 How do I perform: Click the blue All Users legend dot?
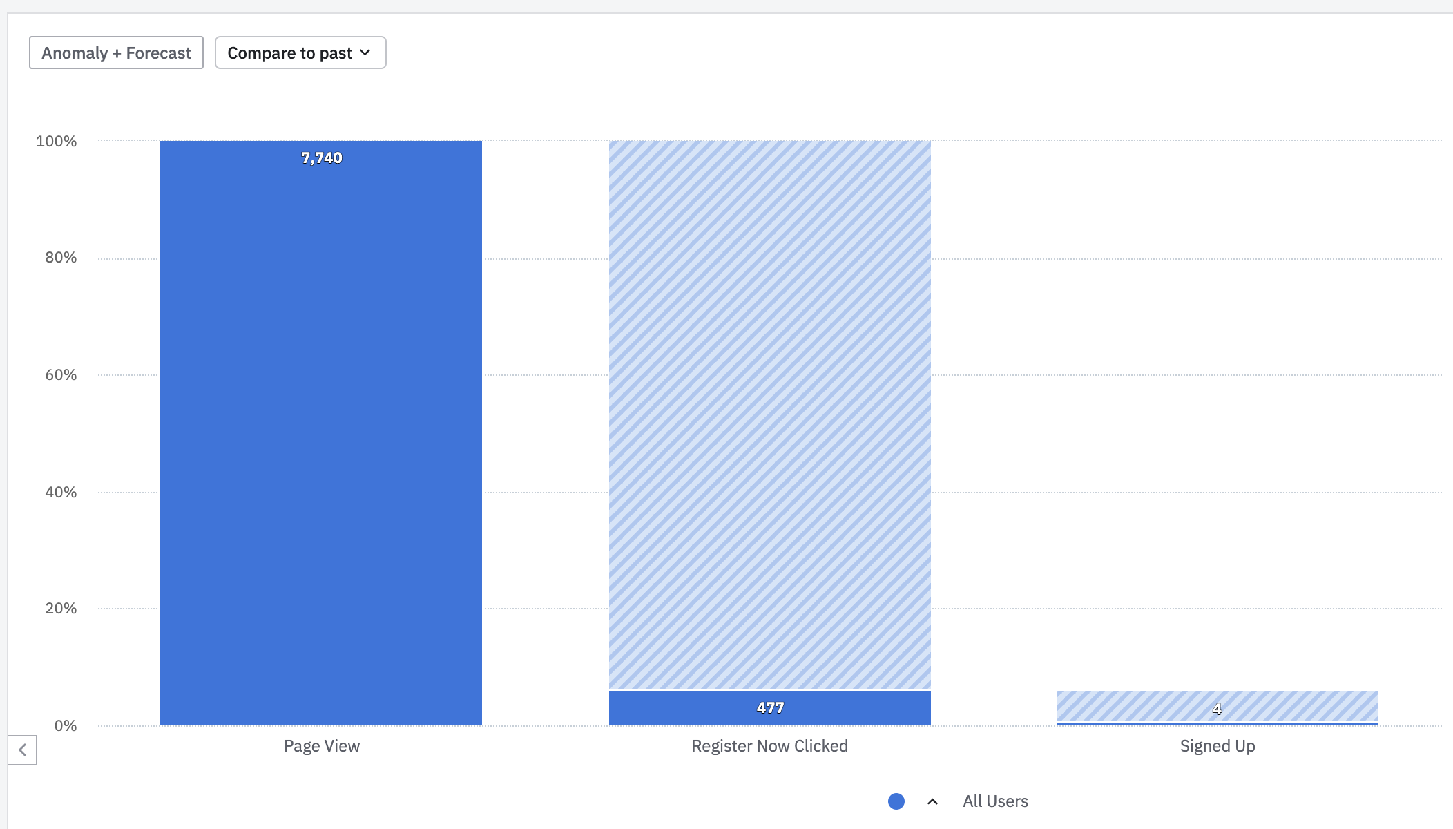pos(896,801)
